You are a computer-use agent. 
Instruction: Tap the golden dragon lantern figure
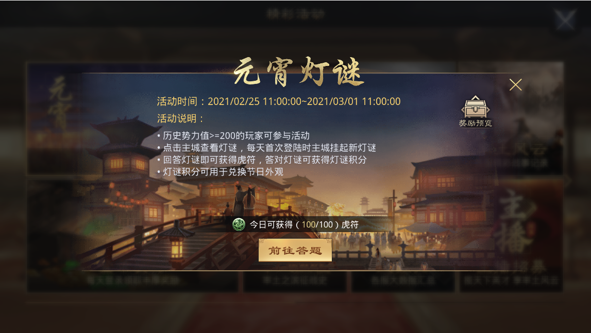pos(336,209)
